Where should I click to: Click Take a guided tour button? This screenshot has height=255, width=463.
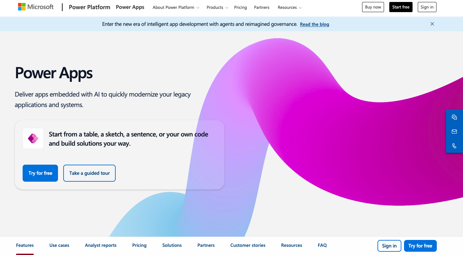(x=89, y=173)
